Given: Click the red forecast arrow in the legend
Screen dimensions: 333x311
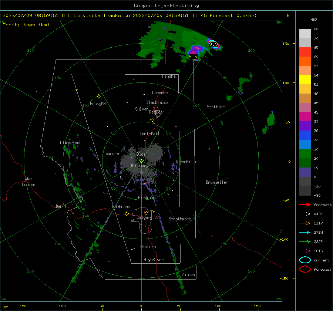Looking at the screenshot, I should [305, 204].
